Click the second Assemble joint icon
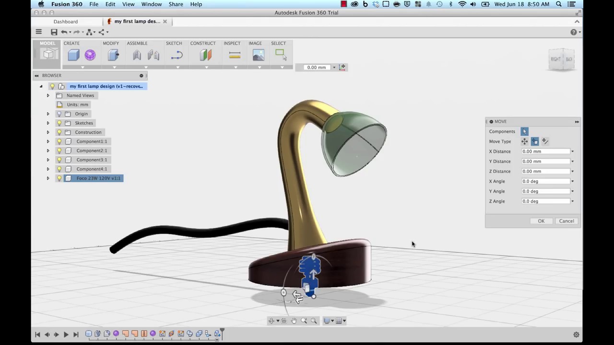The image size is (614, 345). tap(153, 55)
